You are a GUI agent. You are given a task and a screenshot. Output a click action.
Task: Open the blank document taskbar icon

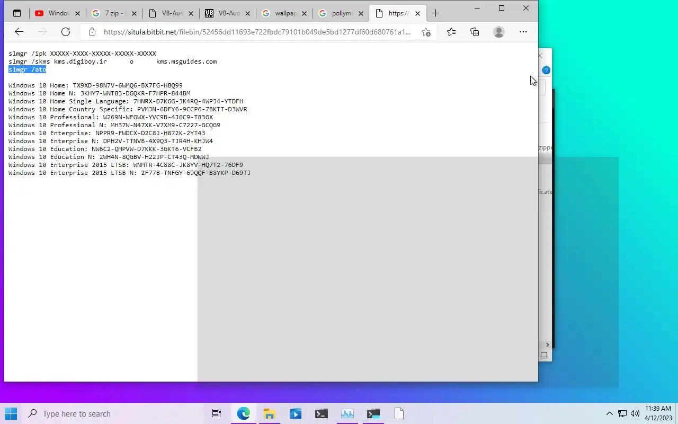[399, 413]
